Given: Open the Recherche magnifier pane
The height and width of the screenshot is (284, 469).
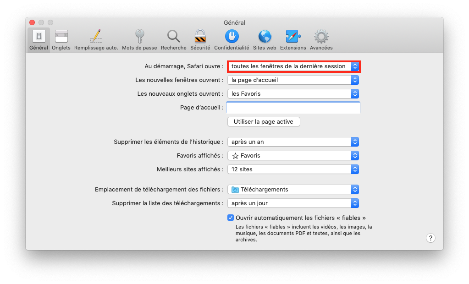Looking at the screenshot, I should point(173,40).
